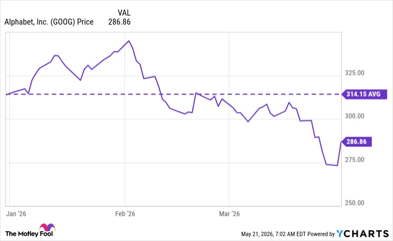Viewport: 393px width, 241px height.
Task: Click the YCharts logo
Action: pos(362,234)
